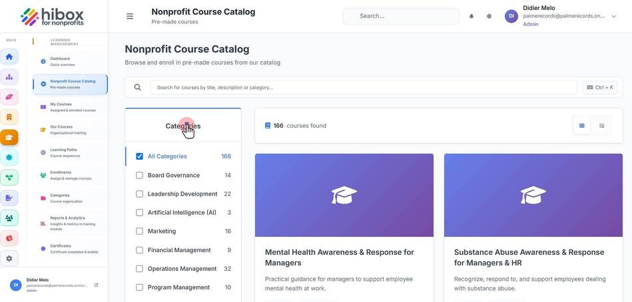The image size is (632, 302).
Task: Click the Categories panel heading
Action: 183,126
